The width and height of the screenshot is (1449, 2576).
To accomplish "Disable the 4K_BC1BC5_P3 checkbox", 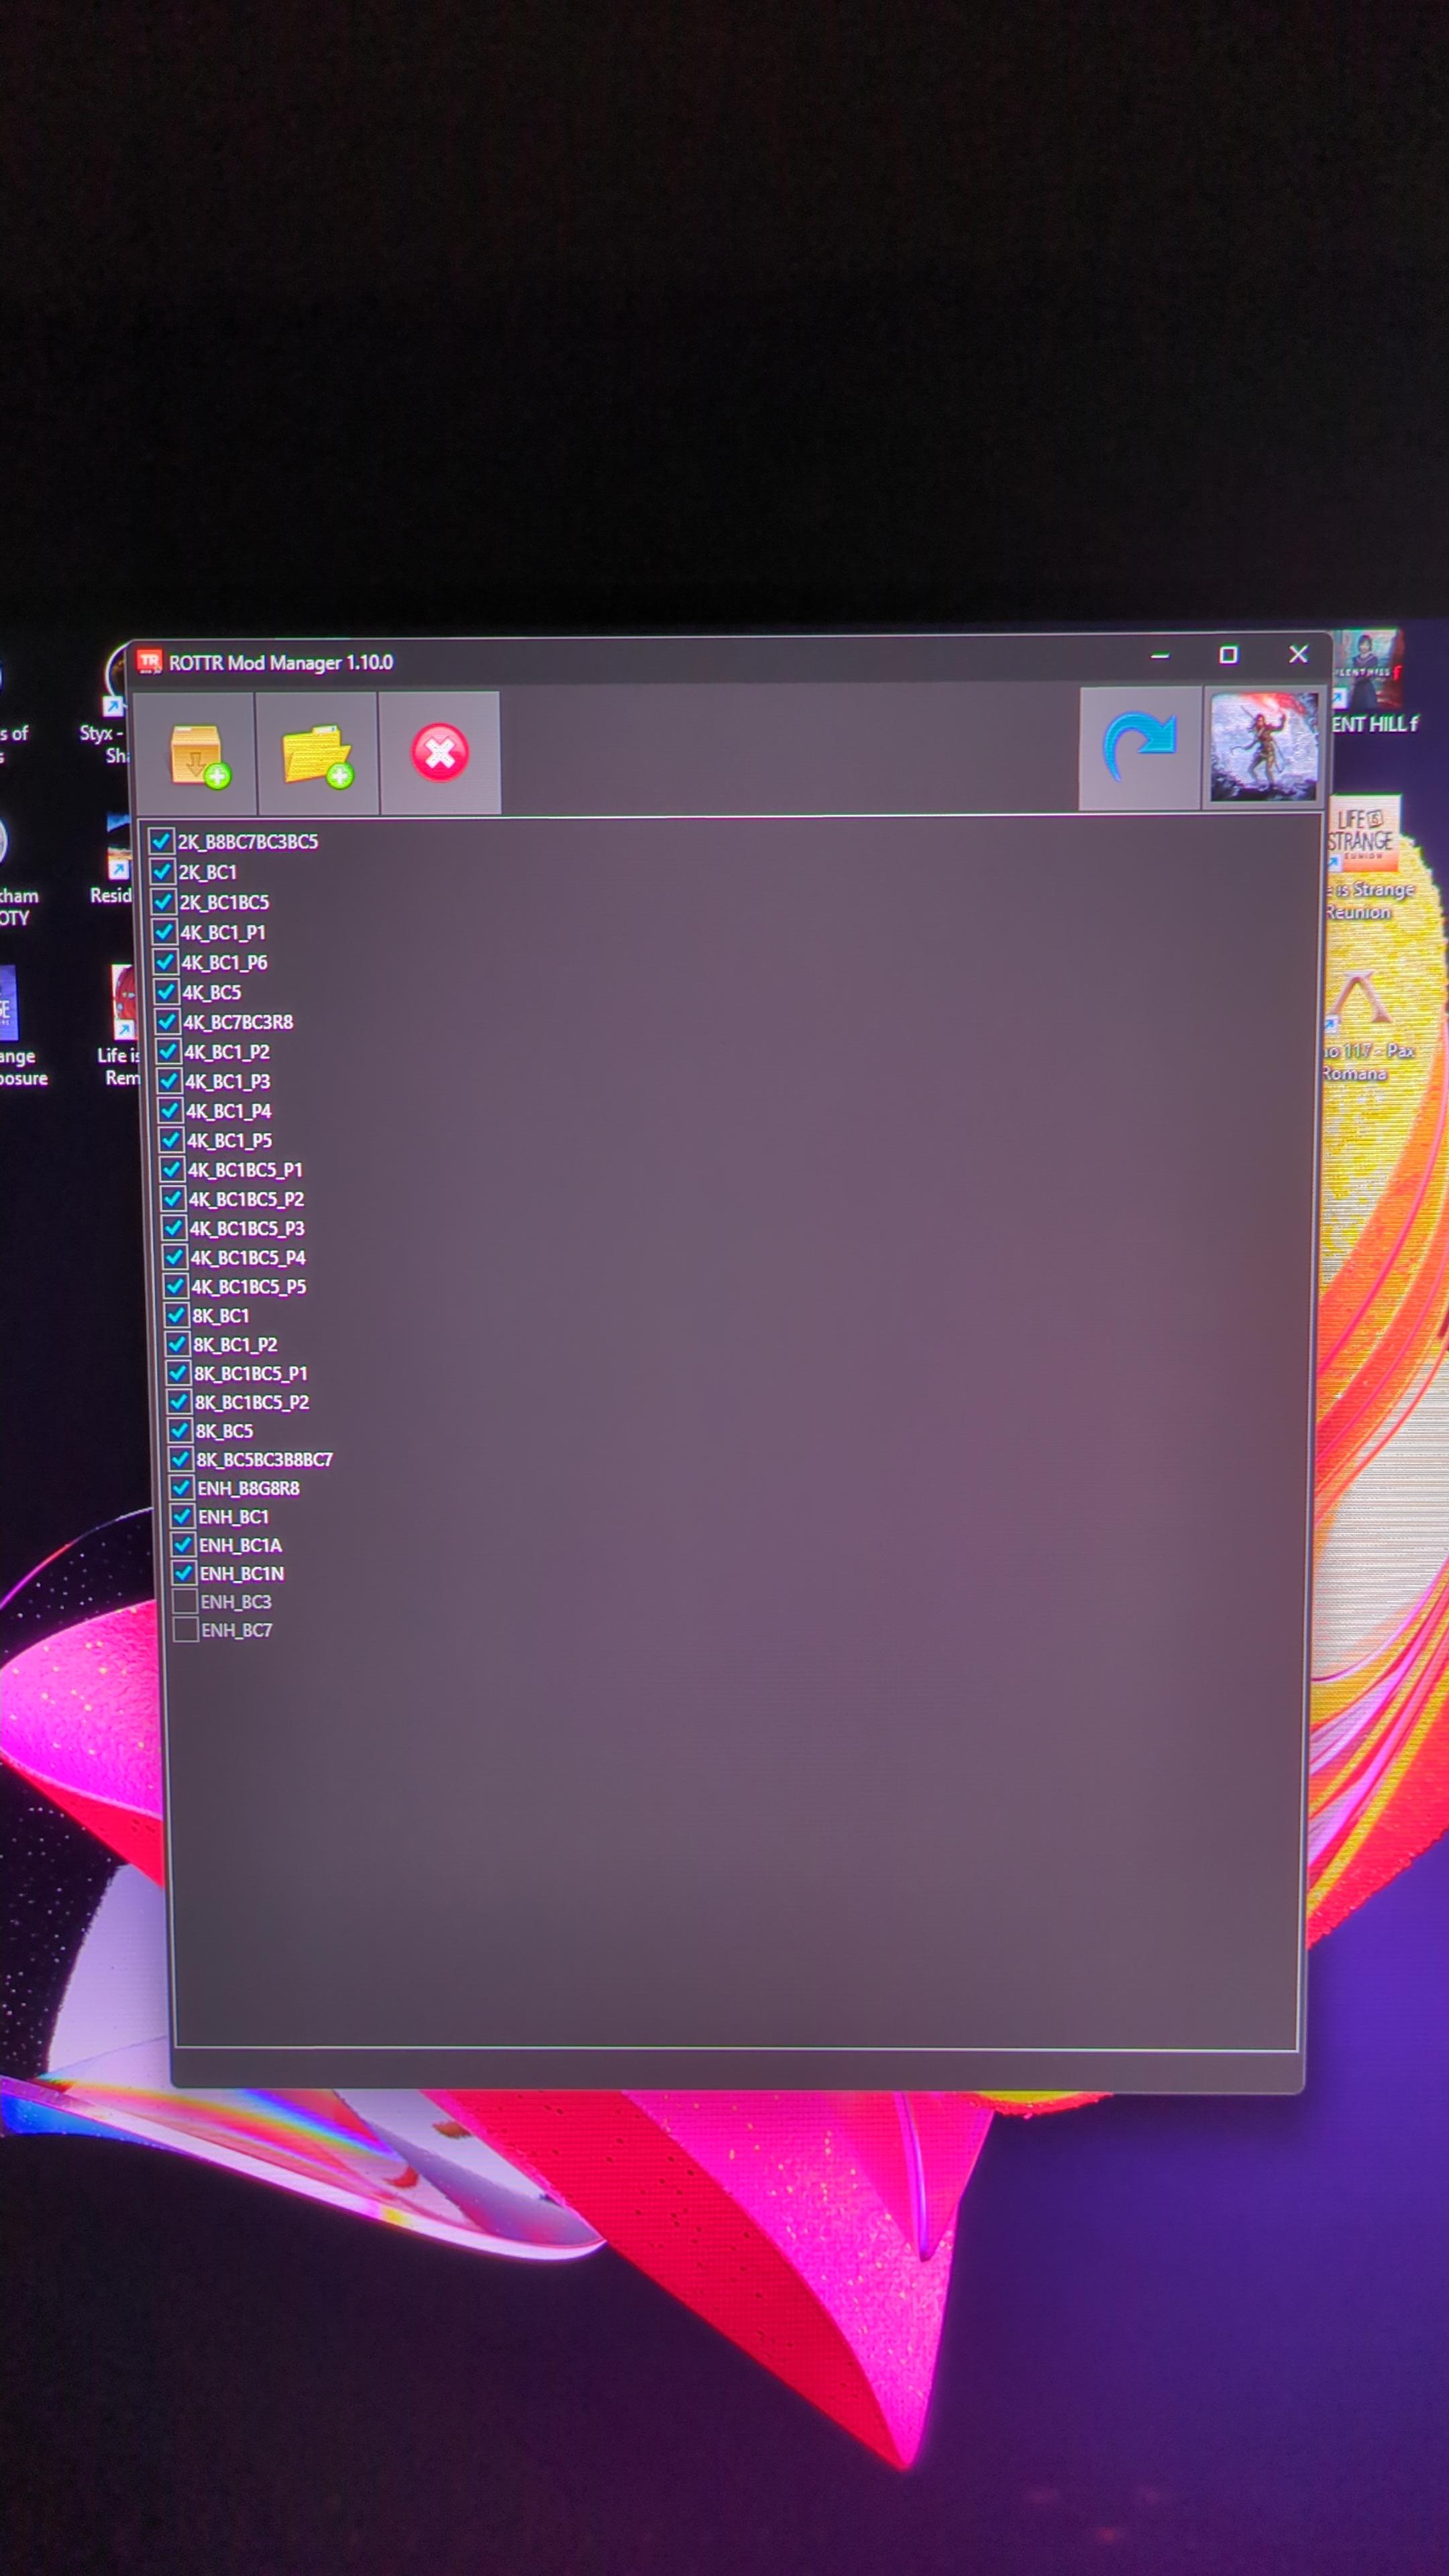I will pyautogui.click(x=175, y=1227).
